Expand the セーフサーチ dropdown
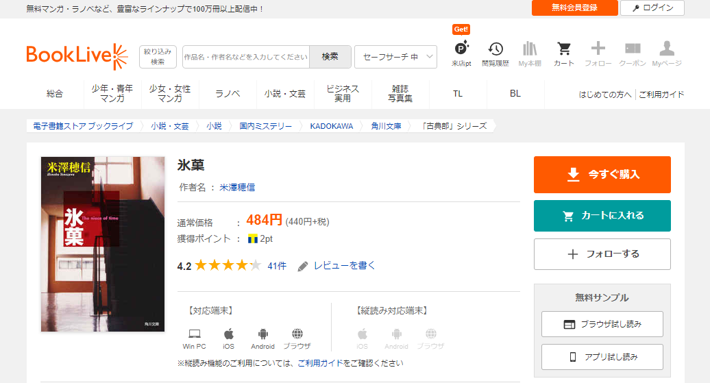The height and width of the screenshot is (383, 710). (395, 57)
